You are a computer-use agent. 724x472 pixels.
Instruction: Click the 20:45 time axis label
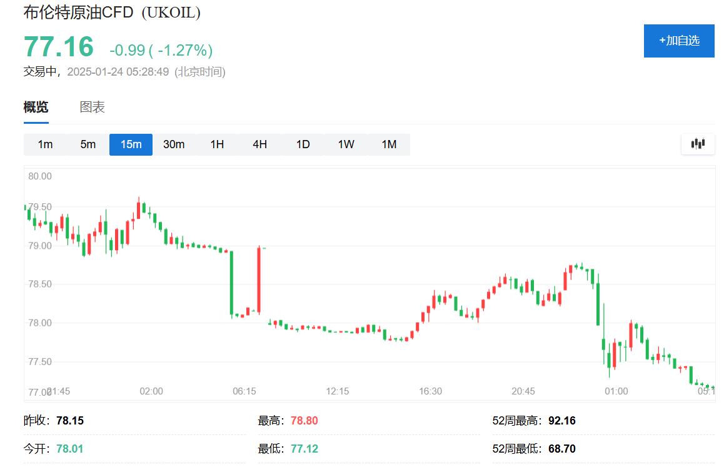tap(523, 391)
